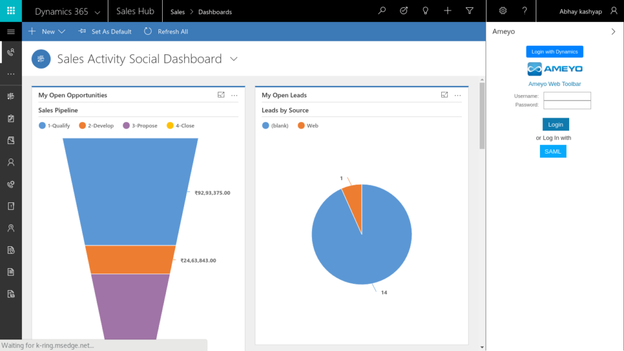
Task: Click the Ameyo Login button
Action: tap(556, 124)
